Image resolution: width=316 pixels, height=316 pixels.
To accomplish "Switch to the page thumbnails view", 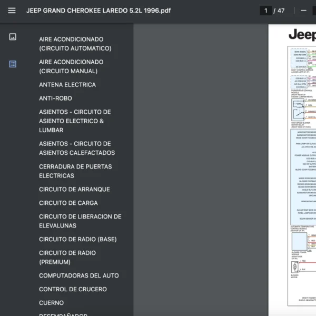I will point(13,37).
